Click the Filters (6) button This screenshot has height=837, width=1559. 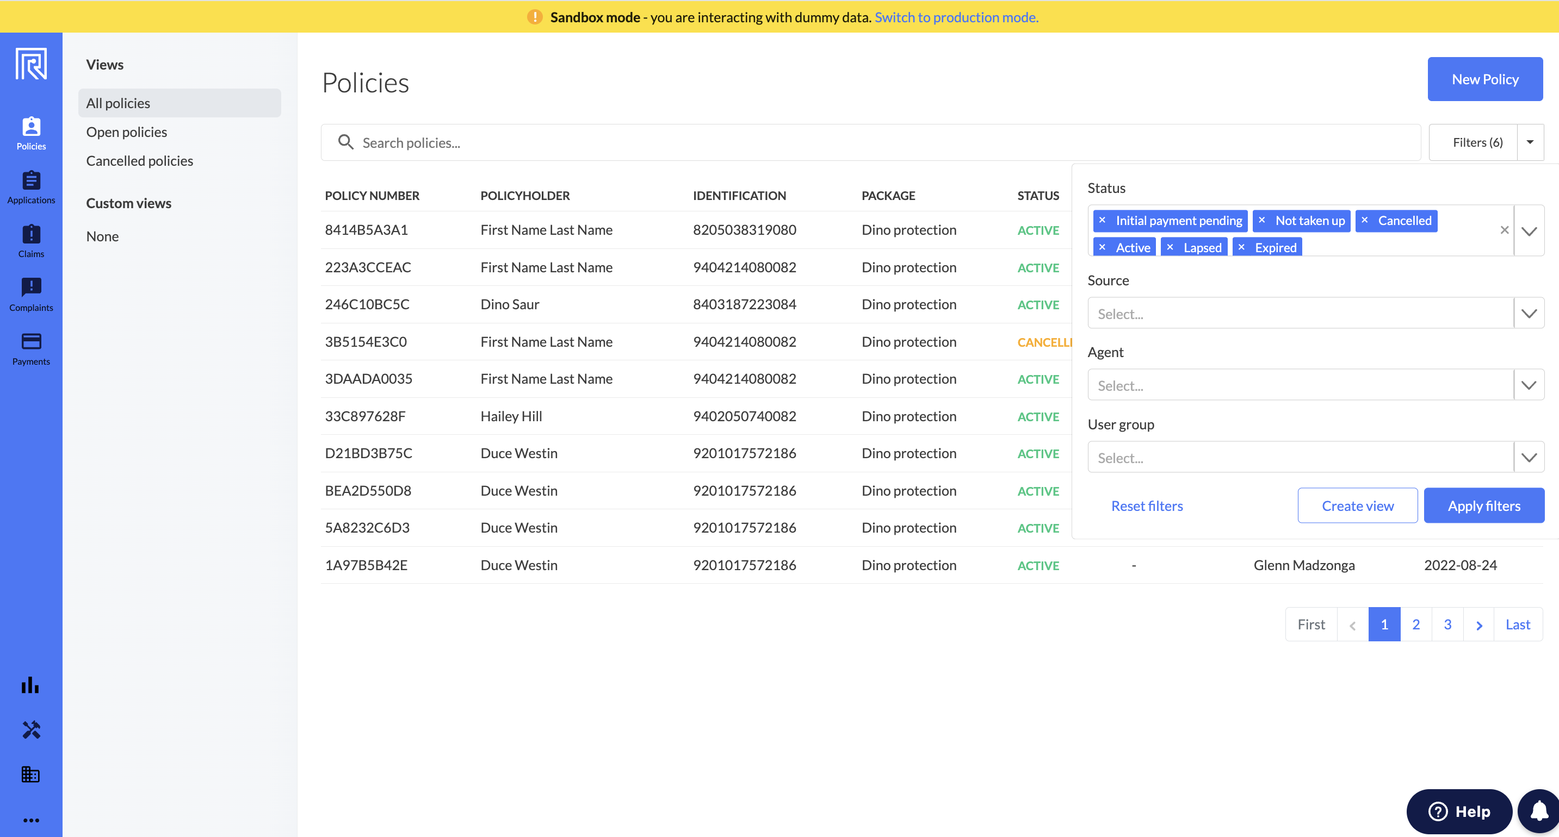tap(1473, 143)
